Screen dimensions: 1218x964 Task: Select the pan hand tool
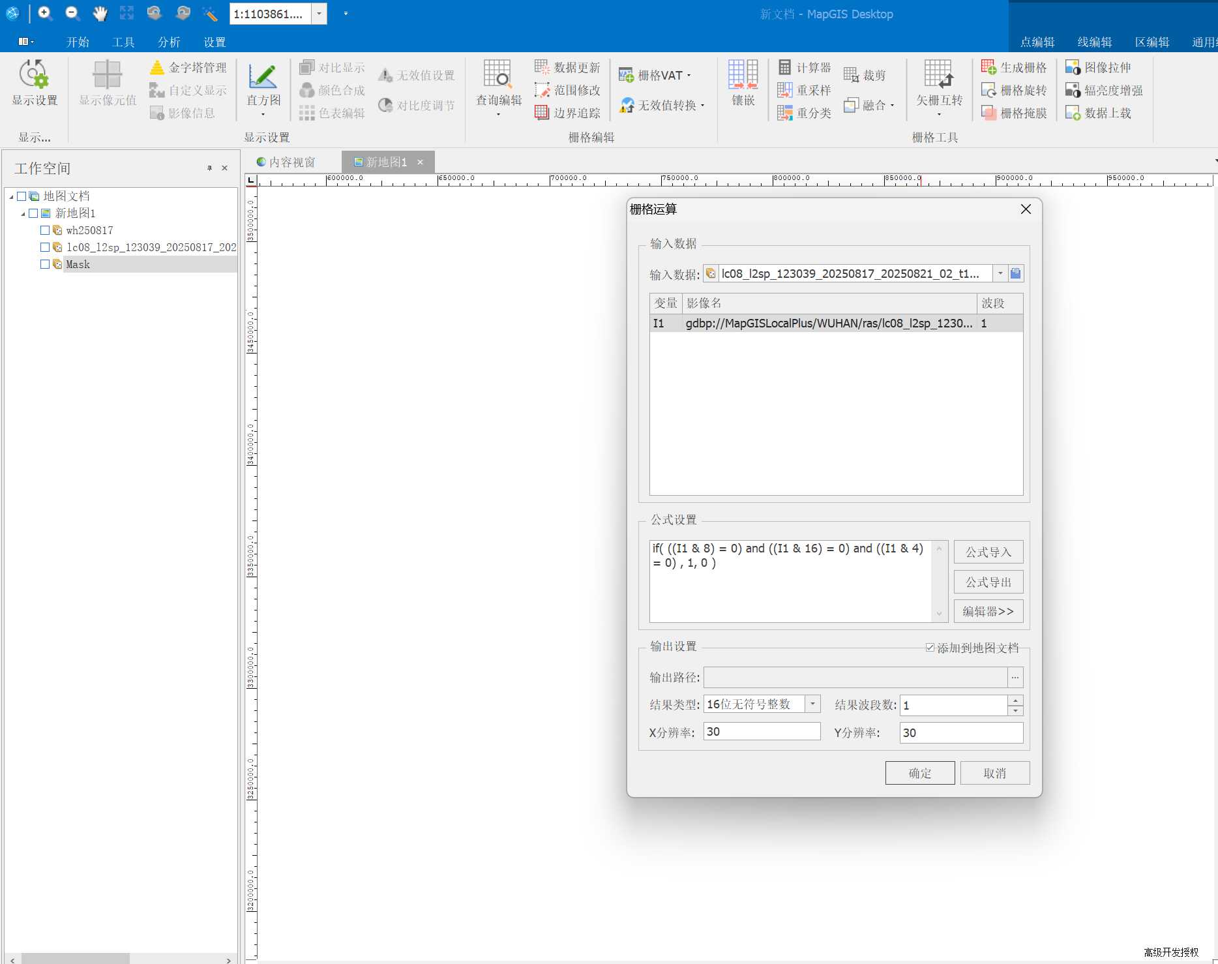(100, 13)
